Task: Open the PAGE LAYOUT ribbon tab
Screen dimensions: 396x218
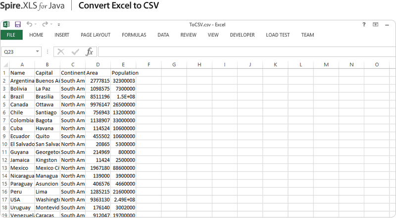Action: [x=96, y=35]
